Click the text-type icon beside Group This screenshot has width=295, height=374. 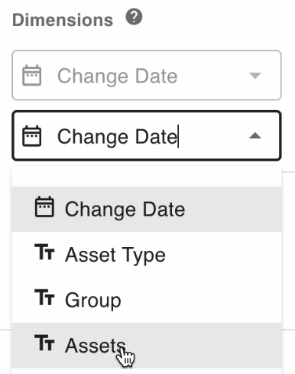(x=44, y=297)
